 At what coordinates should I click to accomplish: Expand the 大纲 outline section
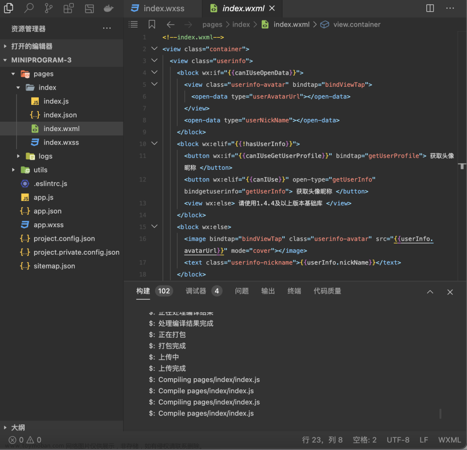pyautogui.click(x=61, y=428)
